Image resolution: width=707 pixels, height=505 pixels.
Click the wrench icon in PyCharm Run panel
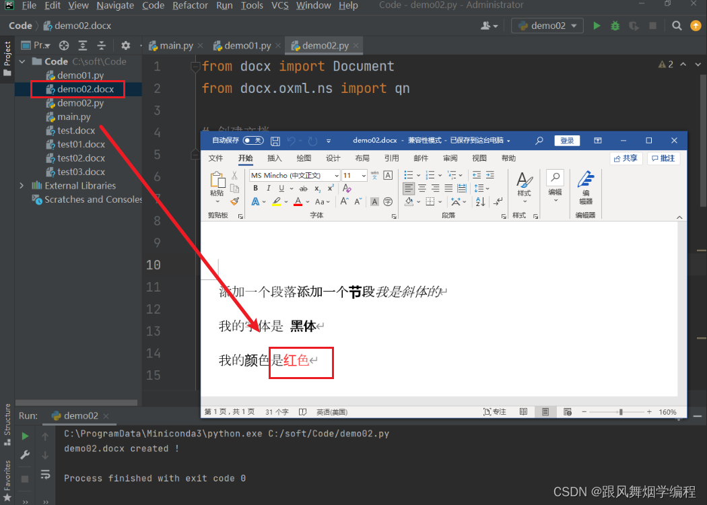point(25,454)
